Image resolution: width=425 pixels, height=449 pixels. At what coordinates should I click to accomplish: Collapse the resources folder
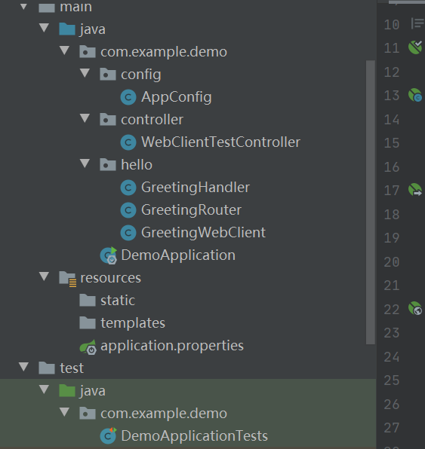[x=45, y=276]
